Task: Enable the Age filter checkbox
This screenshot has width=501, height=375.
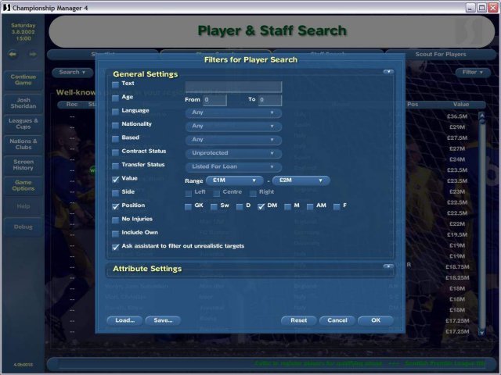Action: (116, 98)
